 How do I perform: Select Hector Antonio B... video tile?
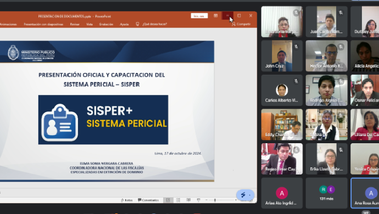(x=327, y=56)
